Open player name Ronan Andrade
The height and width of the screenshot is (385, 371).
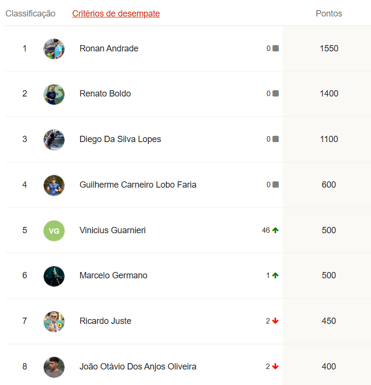pyautogui.click(x=109, y=48)
